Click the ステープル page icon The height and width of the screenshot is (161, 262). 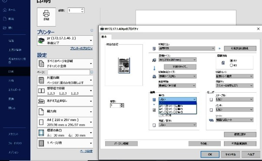pos(211,100)
